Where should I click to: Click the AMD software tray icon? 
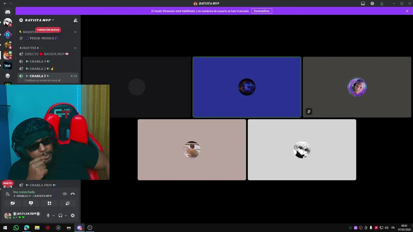click(x=376, y=228)
